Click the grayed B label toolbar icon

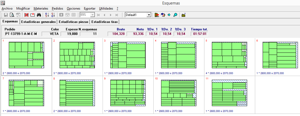click(62, 15)
